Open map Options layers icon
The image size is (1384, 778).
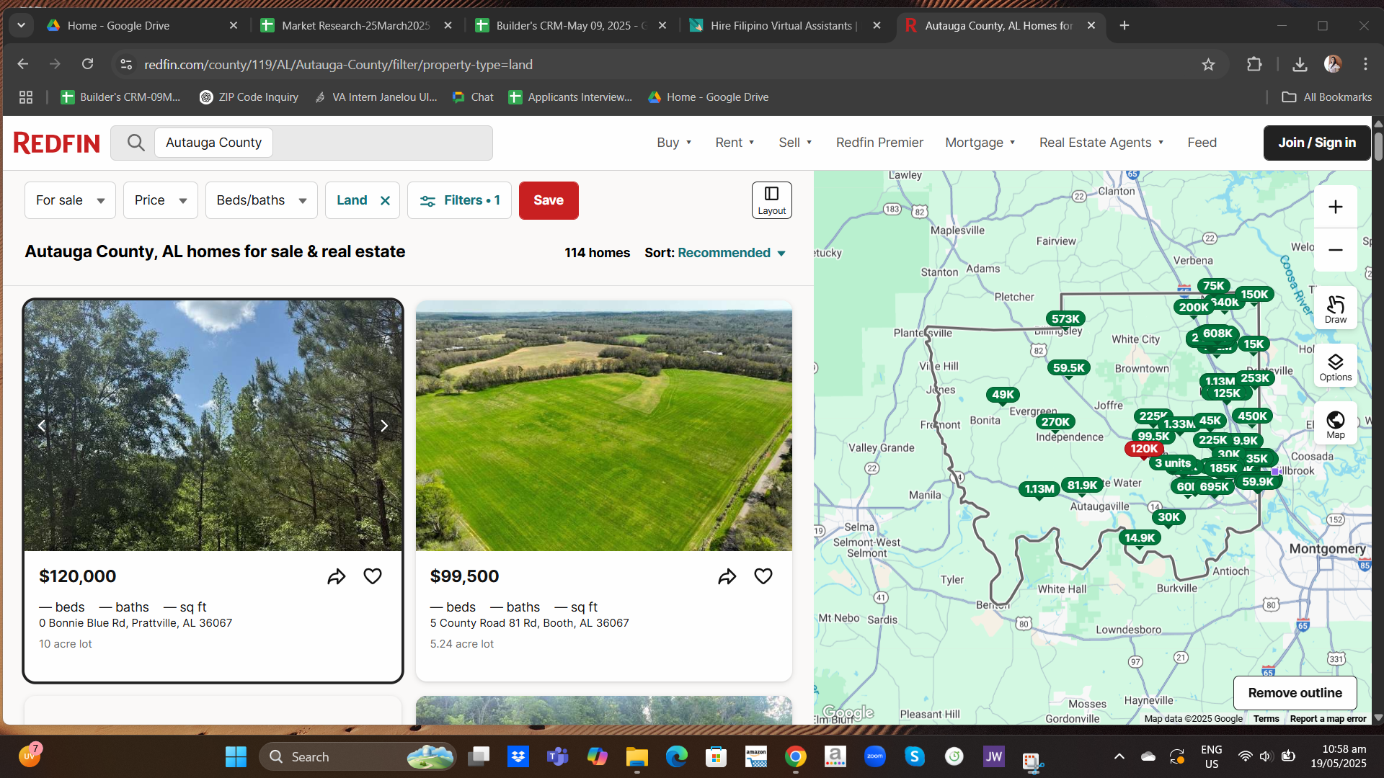[x=1335, y=366]
